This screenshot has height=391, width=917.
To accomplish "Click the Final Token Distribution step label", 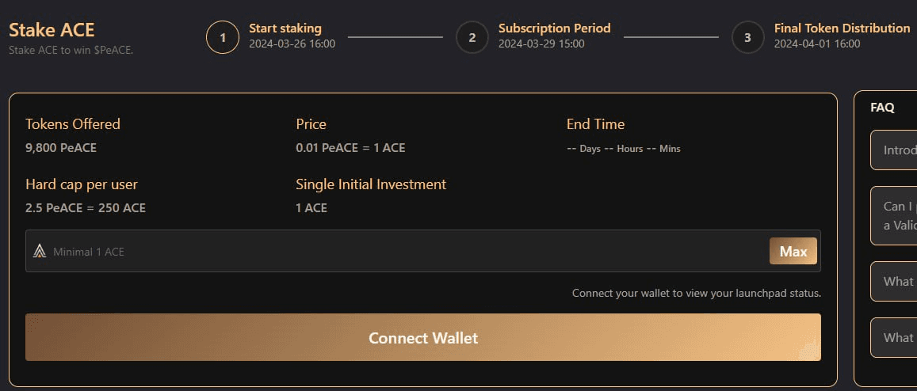I will click(x=842, y=28).
